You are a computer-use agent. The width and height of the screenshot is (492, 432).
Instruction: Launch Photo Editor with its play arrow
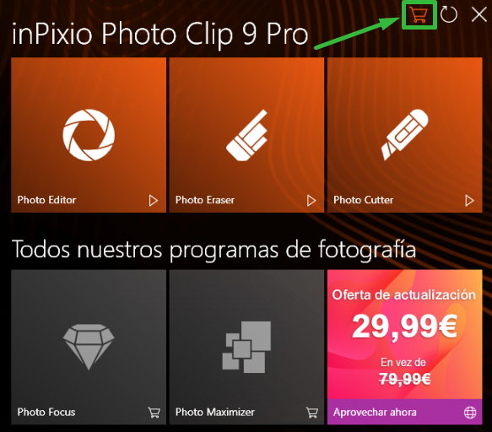click(x=153, y=201)
